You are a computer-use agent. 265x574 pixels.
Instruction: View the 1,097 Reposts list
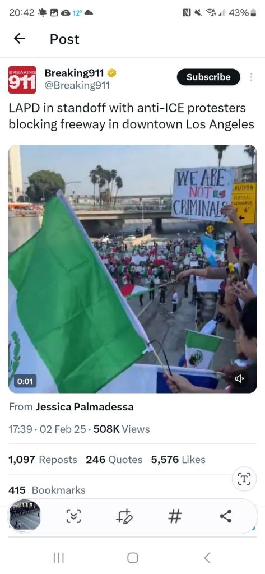[x=43, y=460]
